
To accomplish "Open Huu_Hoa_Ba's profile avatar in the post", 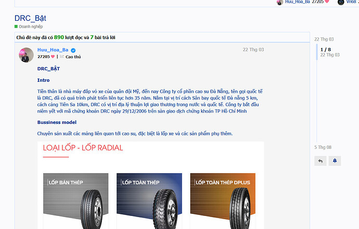I will click(x=26, y=55).
